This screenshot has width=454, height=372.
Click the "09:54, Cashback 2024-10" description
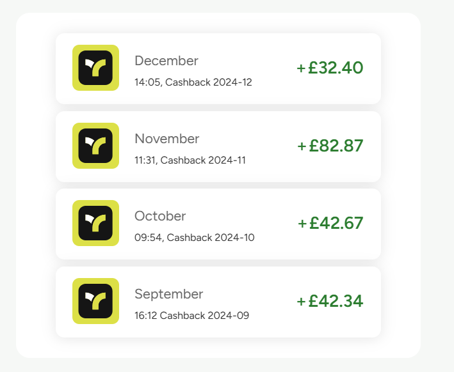[x=194, y=238]
